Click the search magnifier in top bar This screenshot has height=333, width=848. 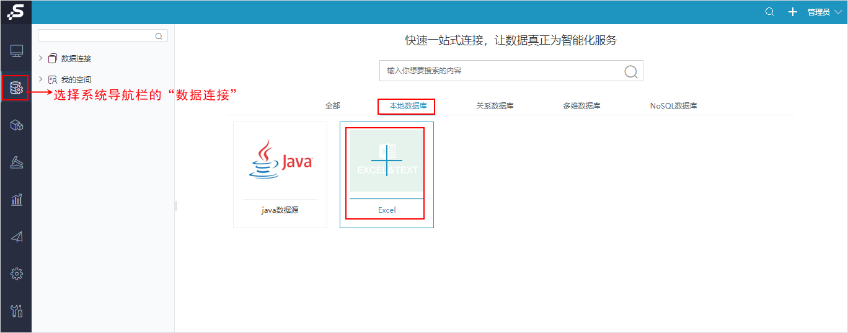click(x=770, y=12)
